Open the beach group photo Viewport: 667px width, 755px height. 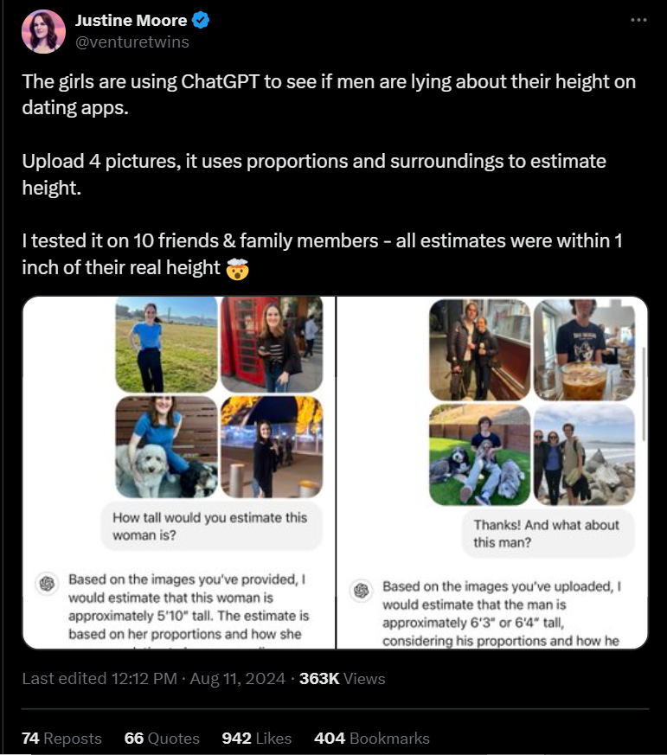584,455
